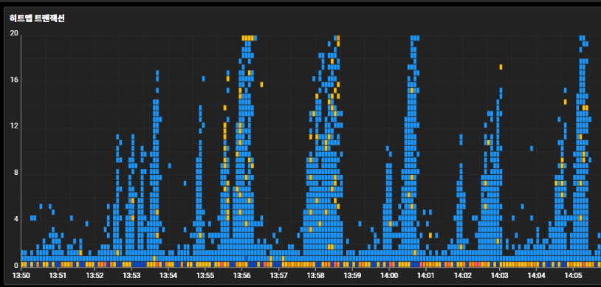Click the 14:02 time axis label
The image size is (601, 287).
click(x=462, y=275)
